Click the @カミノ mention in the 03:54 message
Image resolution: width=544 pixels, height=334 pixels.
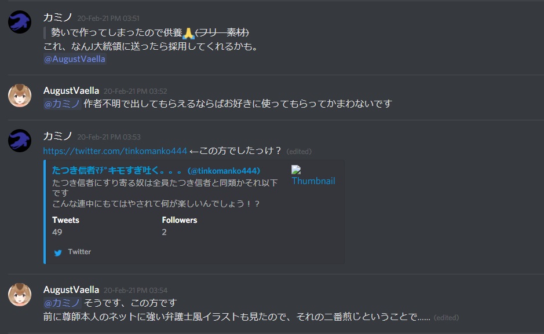tap(62, 303)
